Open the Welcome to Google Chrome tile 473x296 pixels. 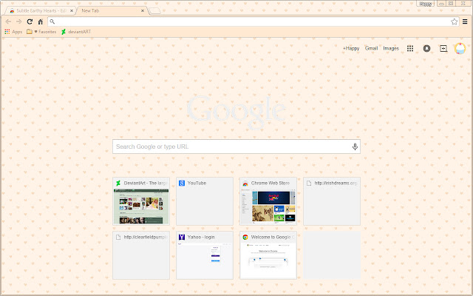(268, 255)
